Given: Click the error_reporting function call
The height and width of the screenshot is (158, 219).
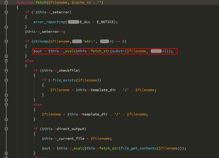Looking at the screenshot, I should pos(49,22).
